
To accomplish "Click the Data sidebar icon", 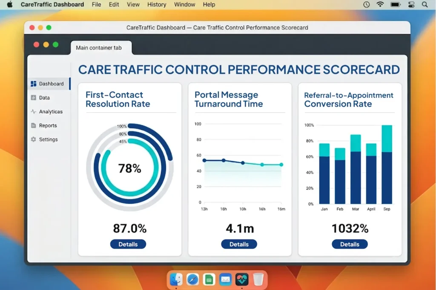I will pyautogui.click(x=34, y=97).
